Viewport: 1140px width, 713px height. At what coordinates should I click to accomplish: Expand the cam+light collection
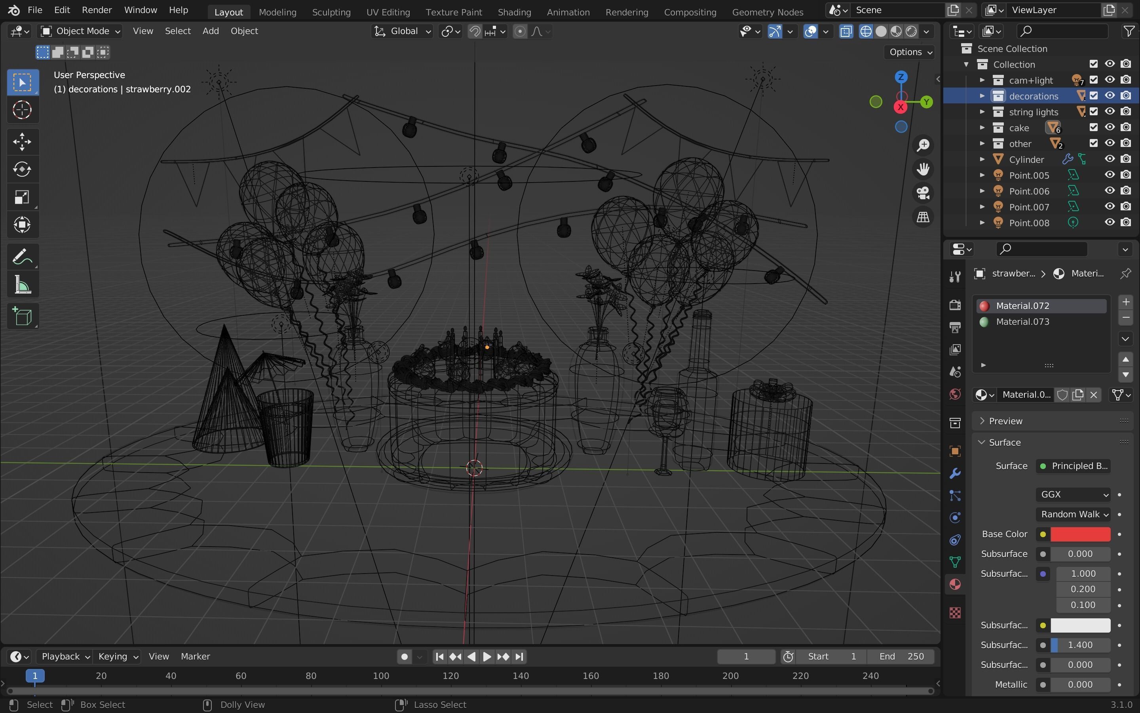click(982, 80)
